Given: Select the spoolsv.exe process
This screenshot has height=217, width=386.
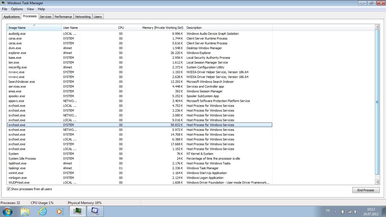Looking at the screenshot, I should point(140,96).
